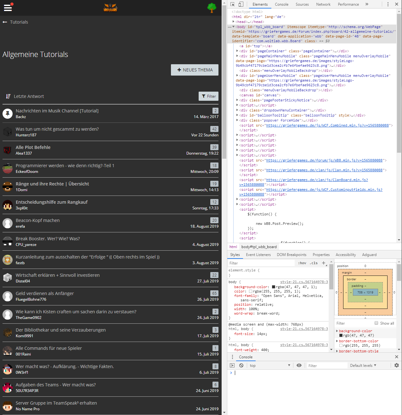Add new style rule plus icon

click(x=324, y=263)
